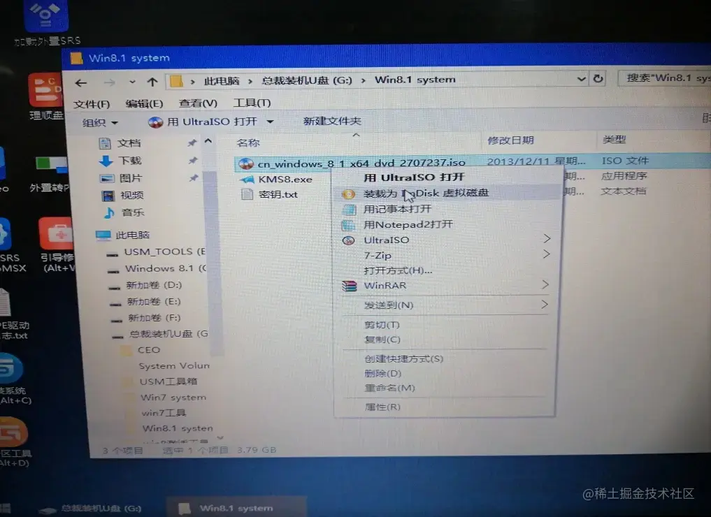Select cn_windows_8_1_x64_dvd ISO file icon
The image size is (711, 517).
tap(246, 164)
